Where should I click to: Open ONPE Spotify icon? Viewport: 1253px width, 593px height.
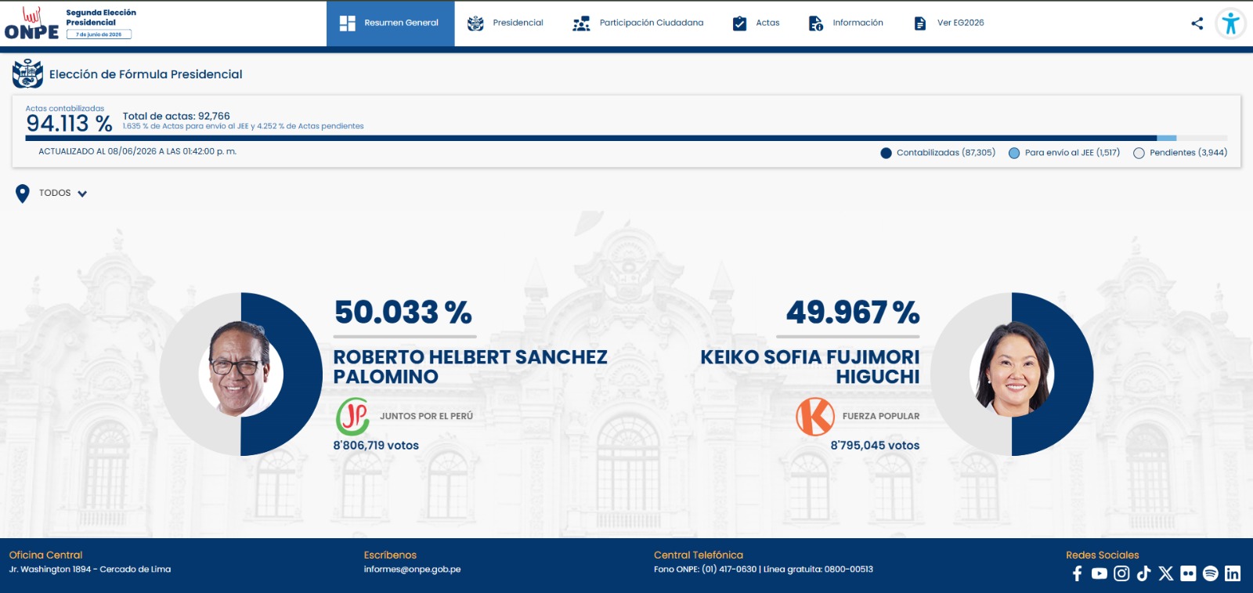pos(1211,573)
